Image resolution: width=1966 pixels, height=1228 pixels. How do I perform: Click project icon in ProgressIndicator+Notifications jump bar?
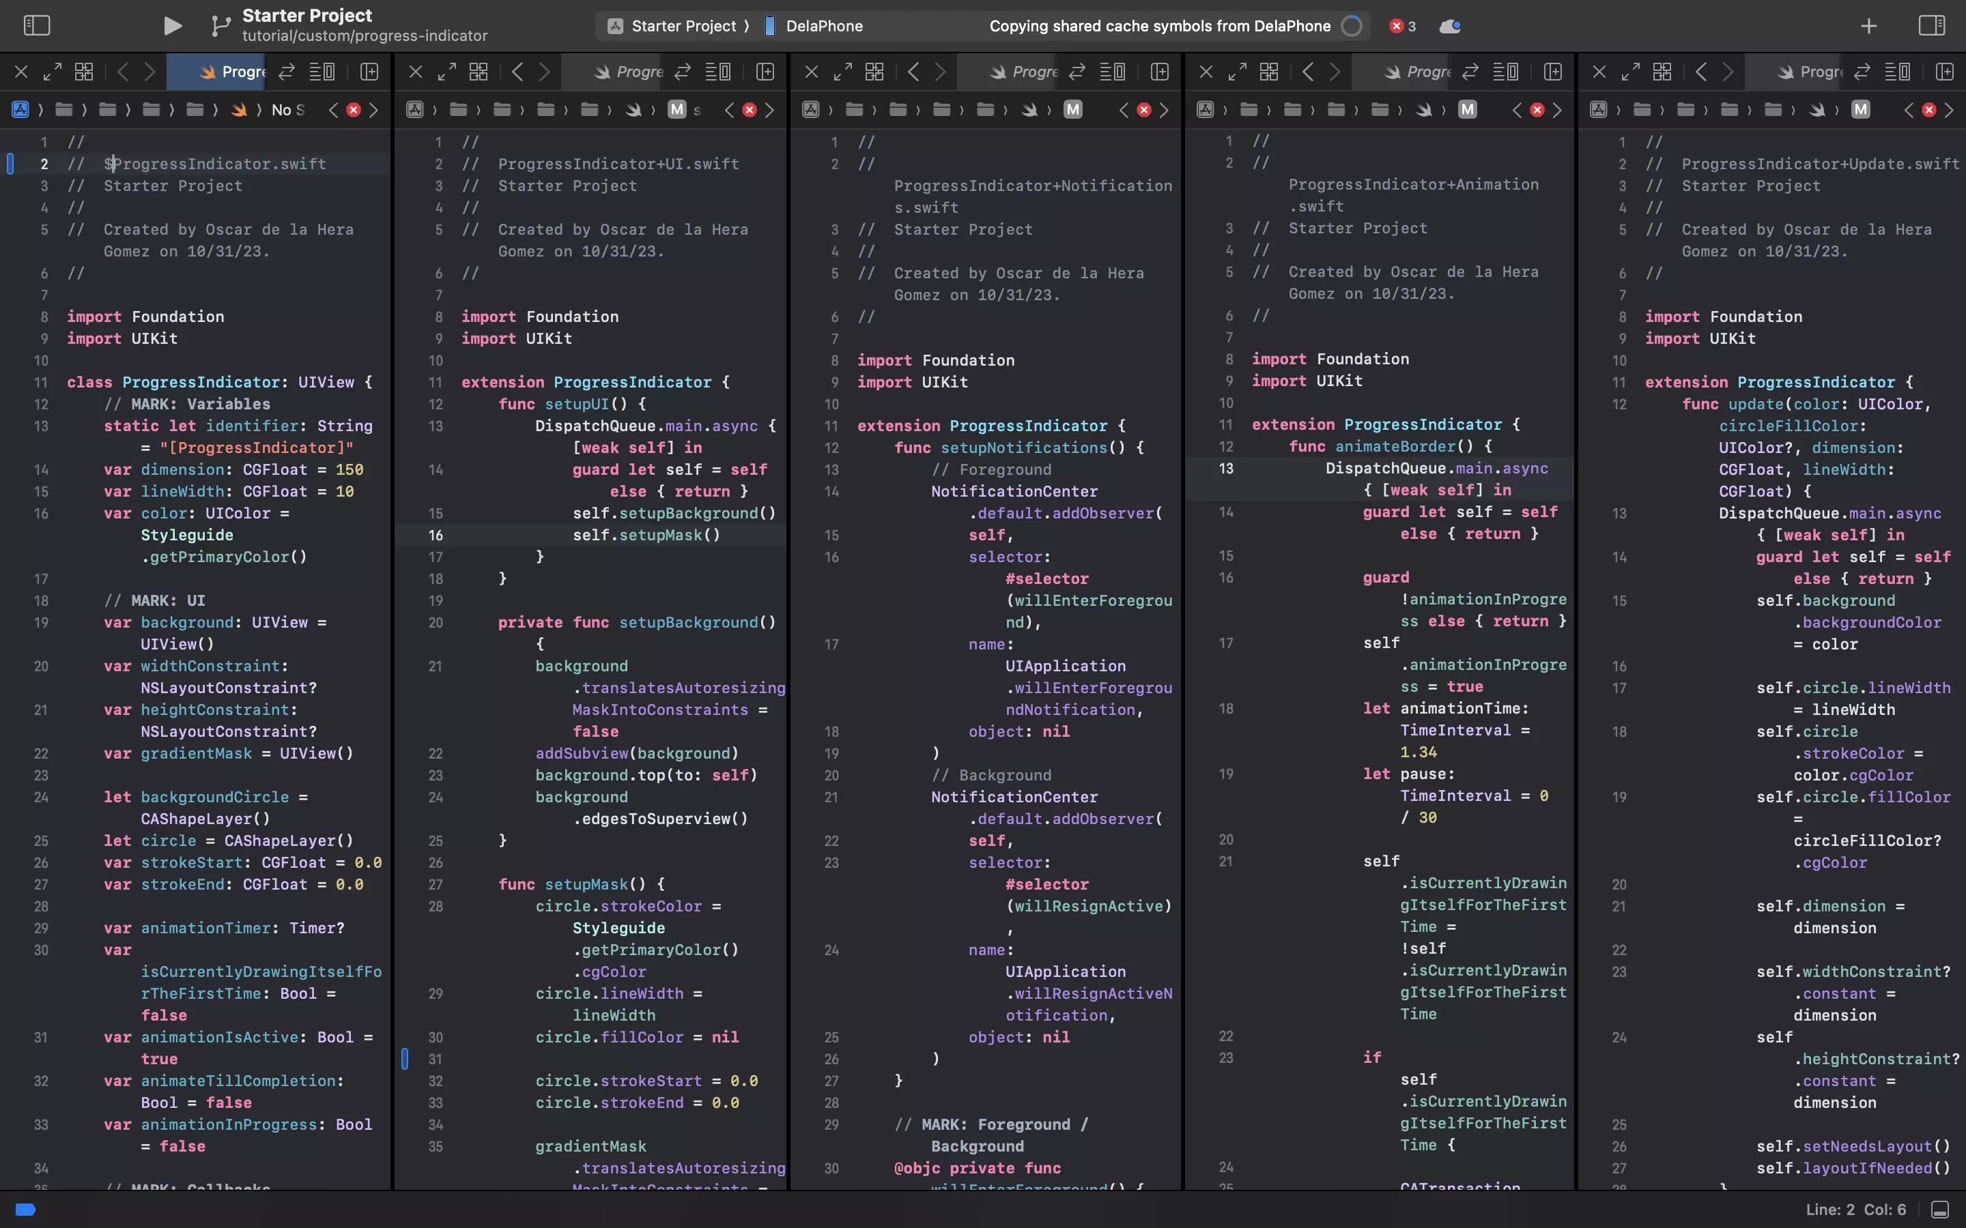810,109
